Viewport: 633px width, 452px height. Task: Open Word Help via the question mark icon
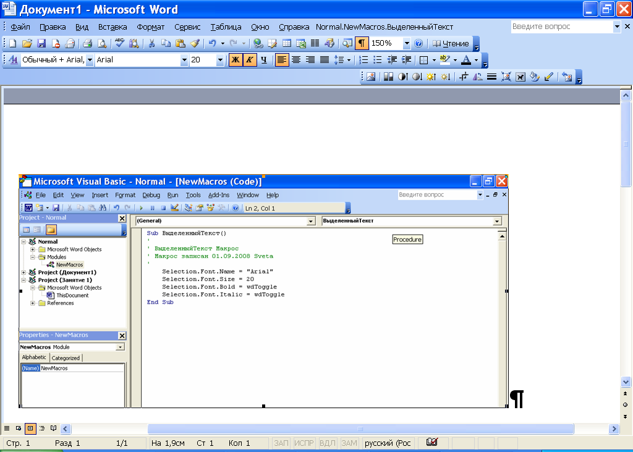pyautogui.click(x=418, y=43)
